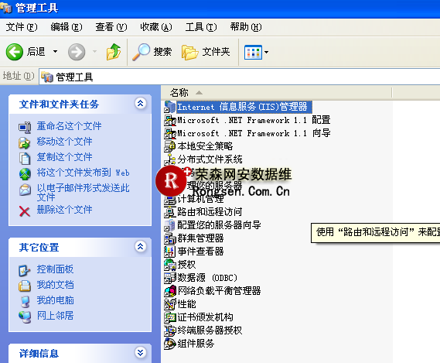Open the 查看(V) menu

pos(111,27)
